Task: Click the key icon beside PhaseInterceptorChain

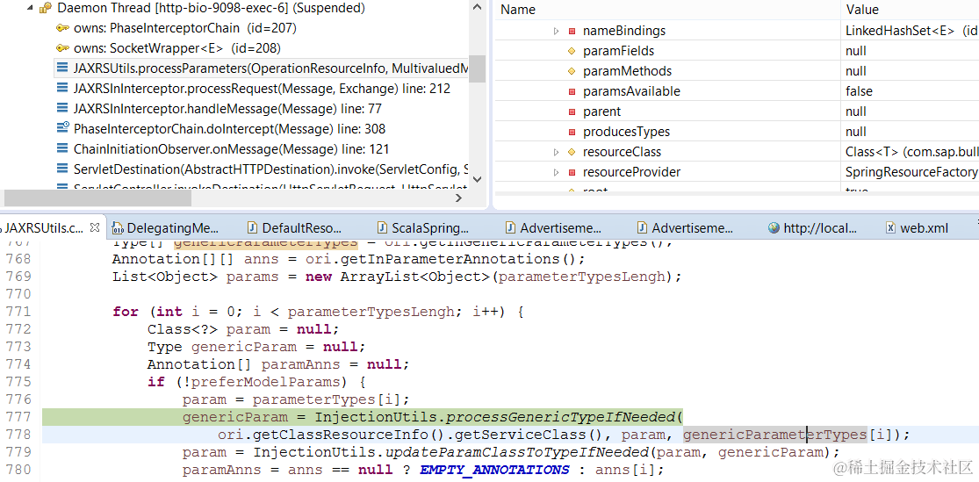Action: tap(61, 28)
